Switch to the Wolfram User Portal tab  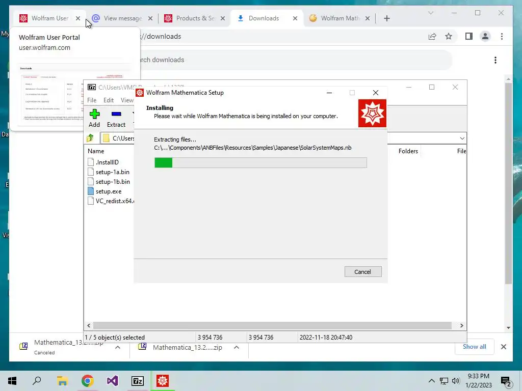coord(50,18)
